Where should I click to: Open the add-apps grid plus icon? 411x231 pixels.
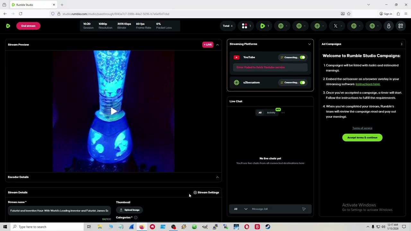pyautogui.click(x=401, y=26)
